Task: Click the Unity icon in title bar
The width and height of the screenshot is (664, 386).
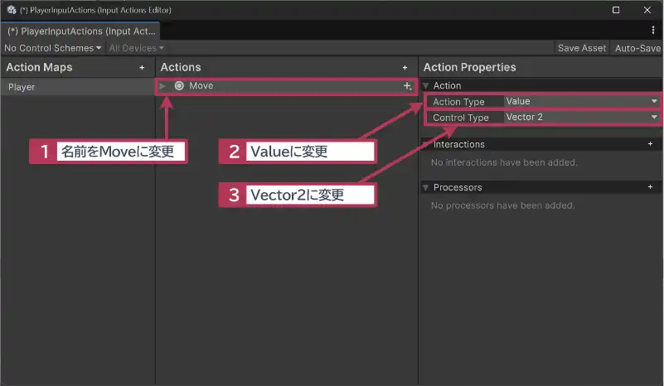Action: (11, 10)
